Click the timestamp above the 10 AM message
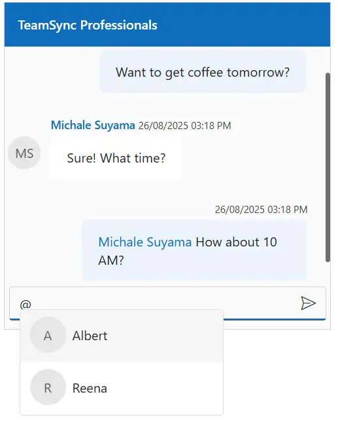 [x=262, y=210]
